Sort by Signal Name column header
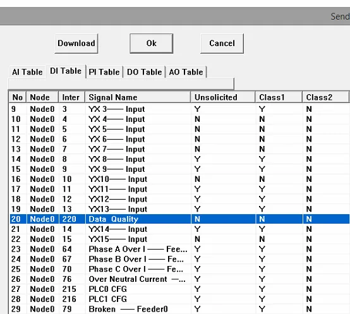The width and height of the screenshot is (350, 314). (138, 97)
